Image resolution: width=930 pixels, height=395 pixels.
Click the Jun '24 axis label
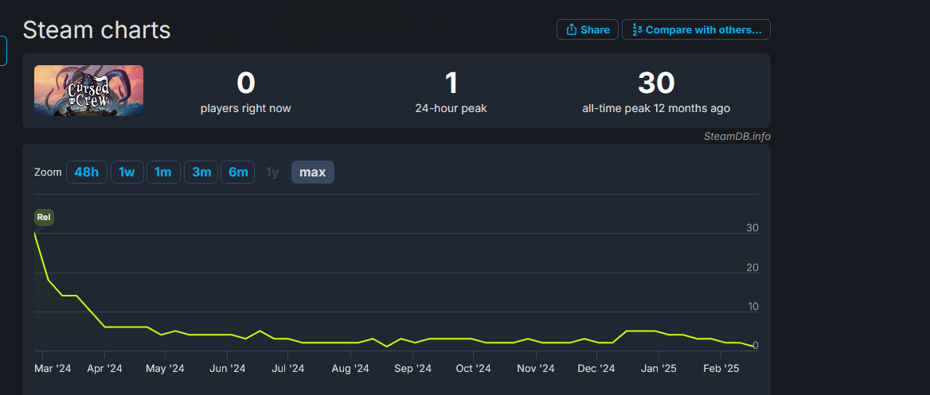[228, 368]
